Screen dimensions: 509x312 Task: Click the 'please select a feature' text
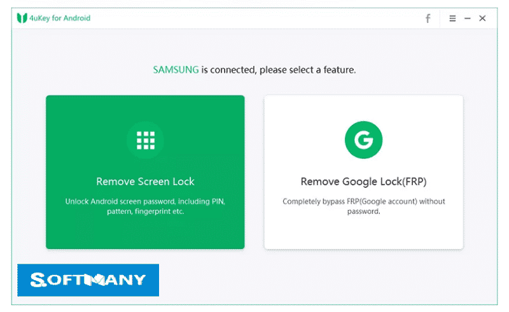[x=307, y=70]
